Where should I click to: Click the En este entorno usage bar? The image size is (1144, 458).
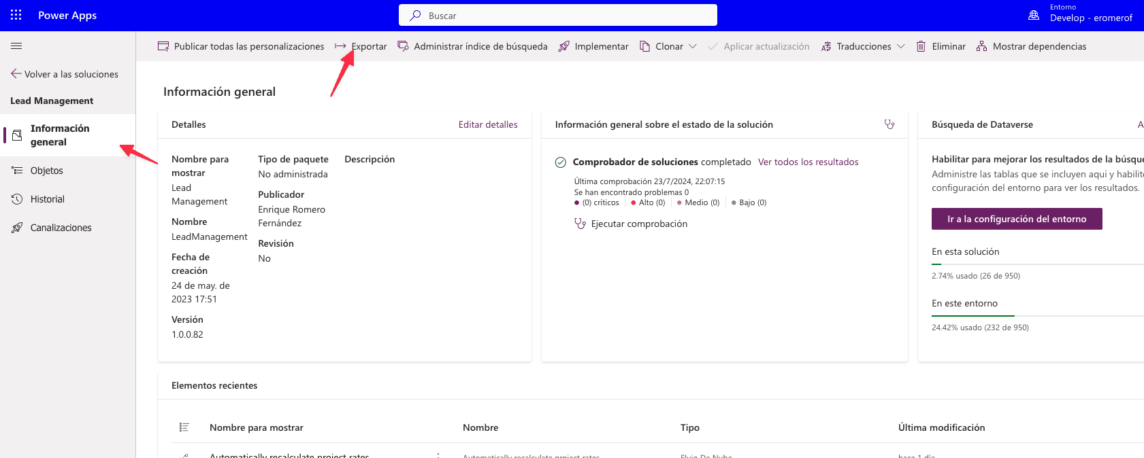[1037, 315]
